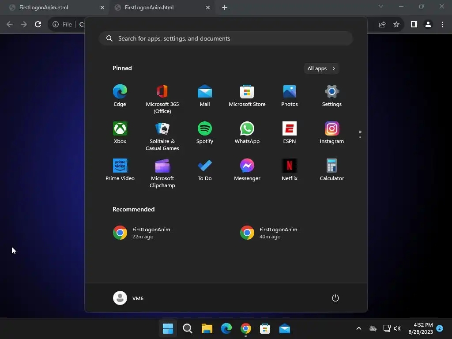
Task: View site information File indicator
Action: click(x=62, y=25)
